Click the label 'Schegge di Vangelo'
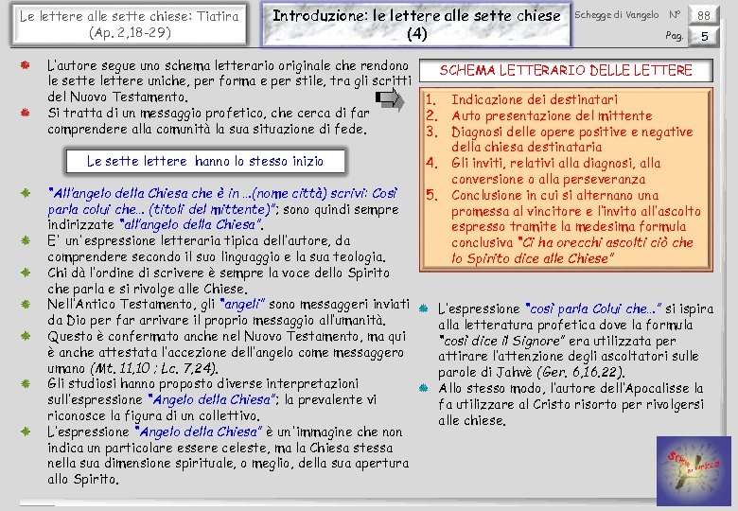This screenshot has width=738, height=511. 617,15
